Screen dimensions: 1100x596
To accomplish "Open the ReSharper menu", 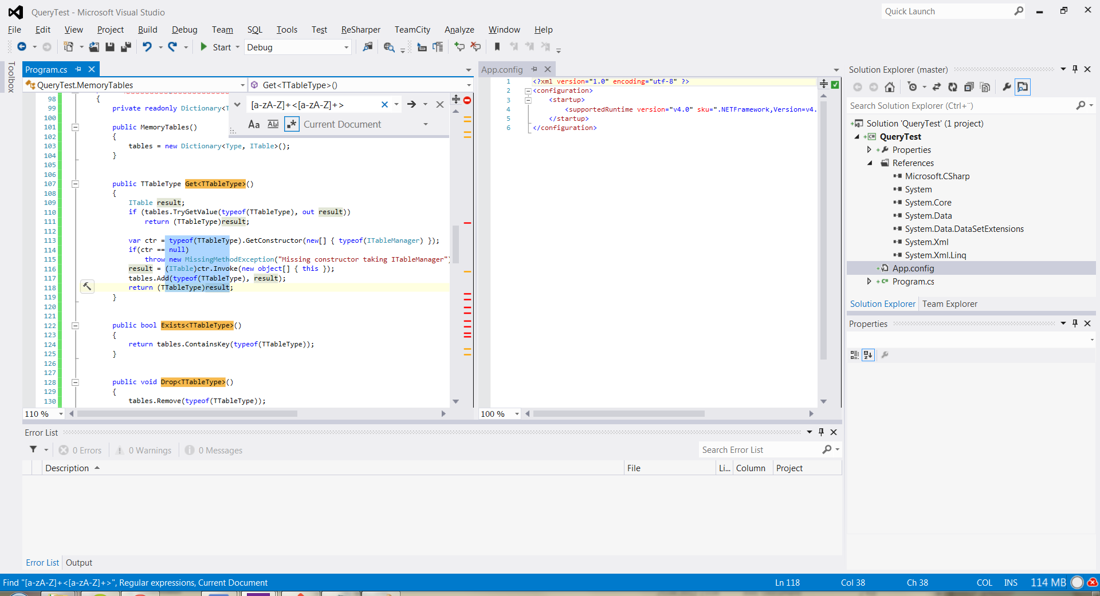I will tap(361, 30).
